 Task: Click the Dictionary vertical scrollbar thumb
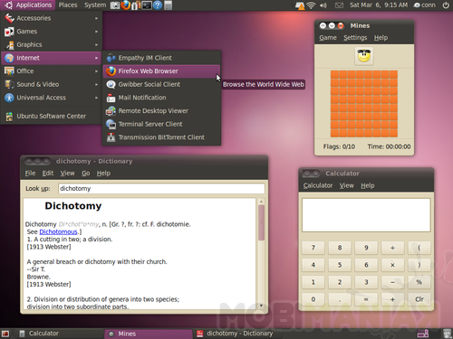tap(261, 222)
